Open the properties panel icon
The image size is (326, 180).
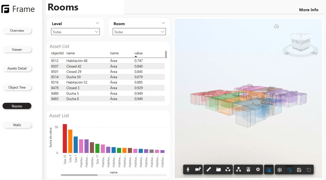click(x=248, y=169)
